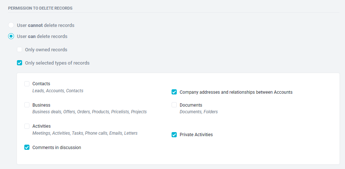The width and height of the screenshot is (345, 169).
Task: Tick the Activities checkbox
Action: coord(27,126)
